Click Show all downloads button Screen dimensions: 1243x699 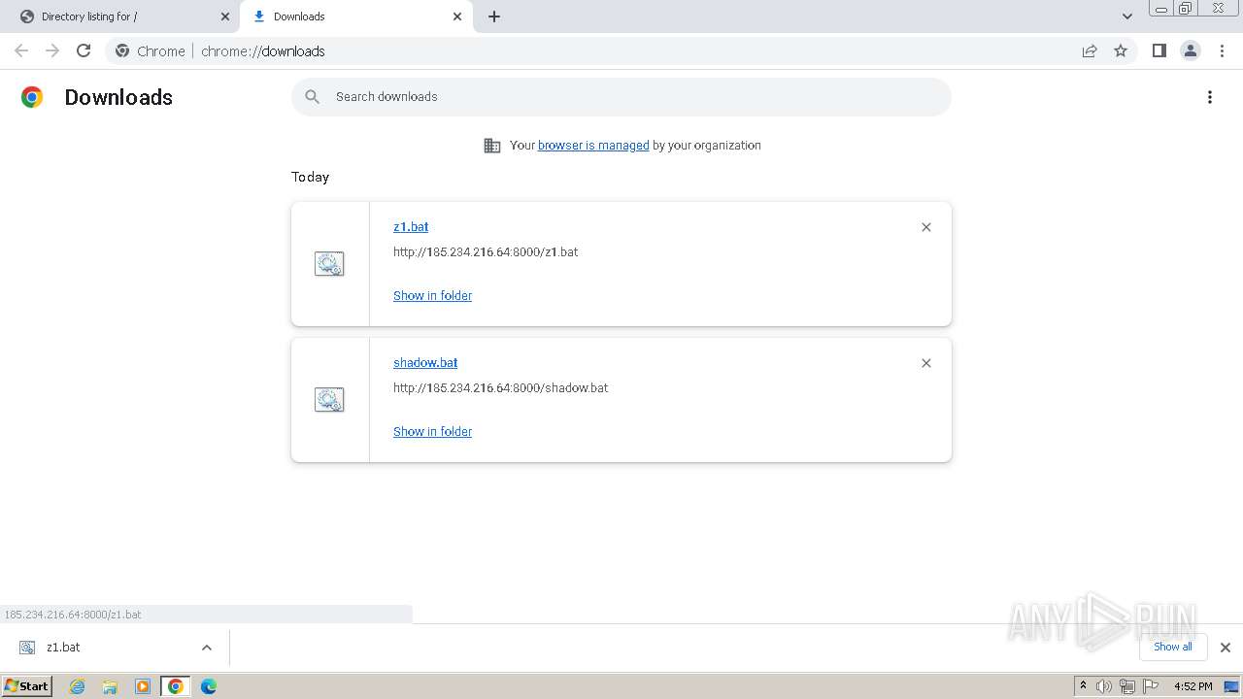point(1172,647)
